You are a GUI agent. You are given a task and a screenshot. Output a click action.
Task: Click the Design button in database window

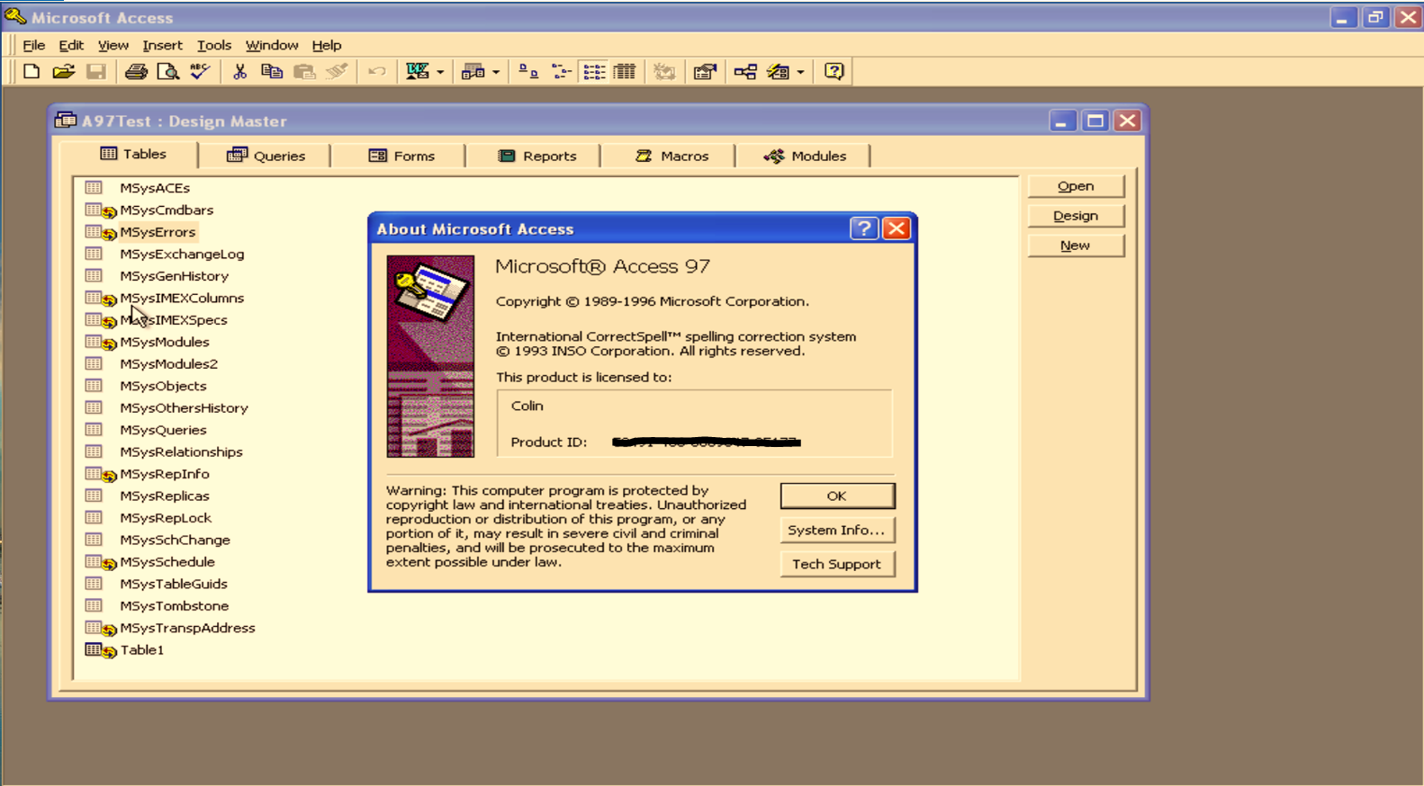pyautogui.click(x=1076, y=216)
